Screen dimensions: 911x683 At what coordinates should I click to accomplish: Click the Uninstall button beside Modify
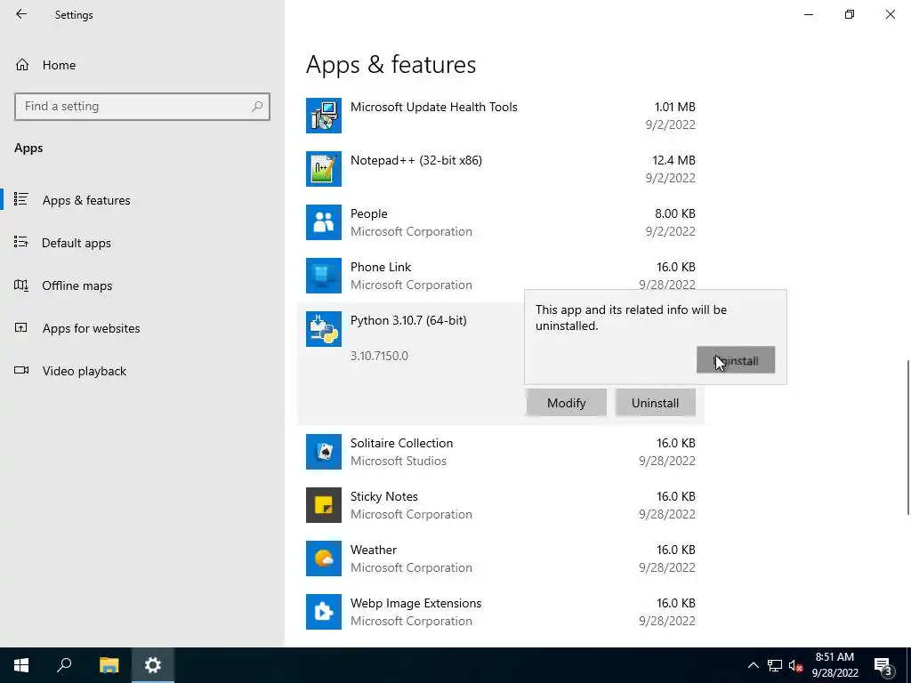coord(656,403)
